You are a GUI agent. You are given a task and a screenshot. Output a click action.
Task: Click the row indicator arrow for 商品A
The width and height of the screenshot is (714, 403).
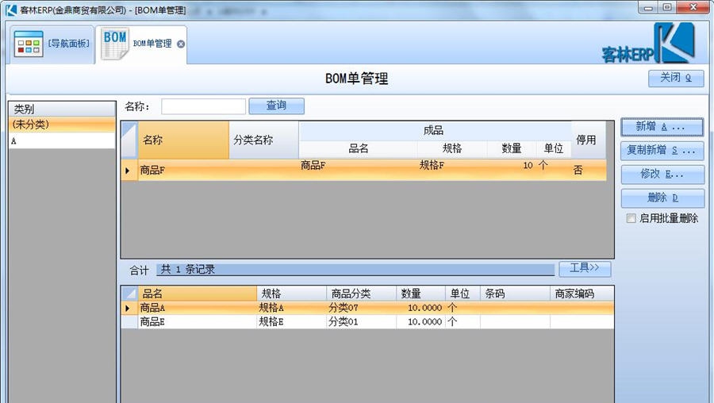pos(129,308)
